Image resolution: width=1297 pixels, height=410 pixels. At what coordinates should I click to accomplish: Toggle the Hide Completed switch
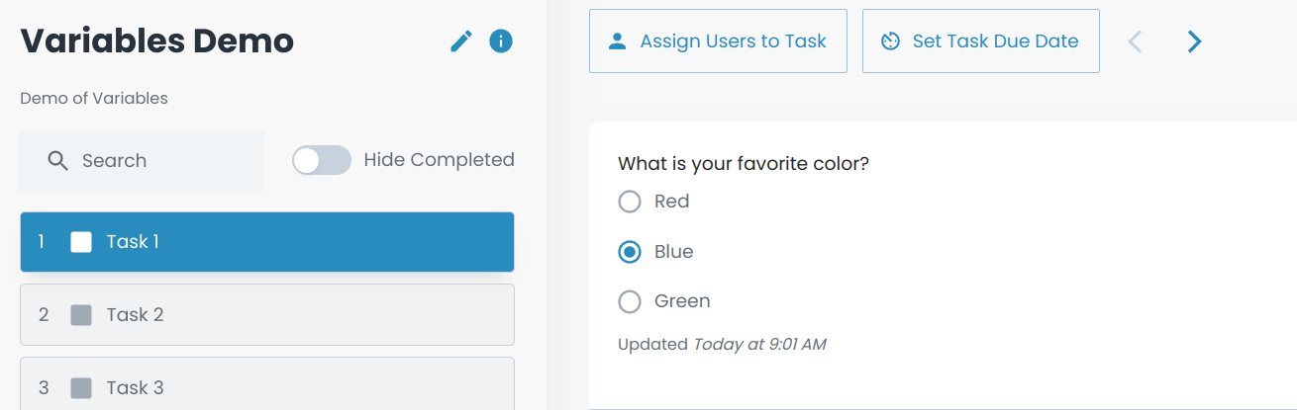322,160
